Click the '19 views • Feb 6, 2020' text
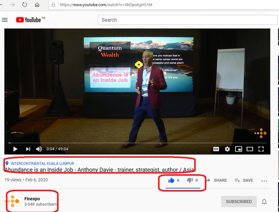This screenshot has height=212, width=279. [26, 180]
